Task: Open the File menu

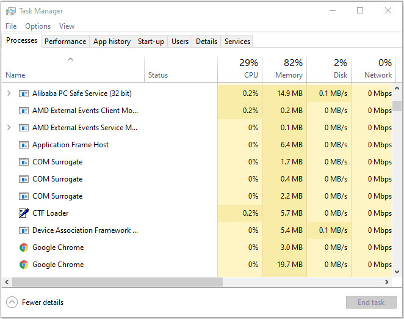Action: (x=11, y=26)
